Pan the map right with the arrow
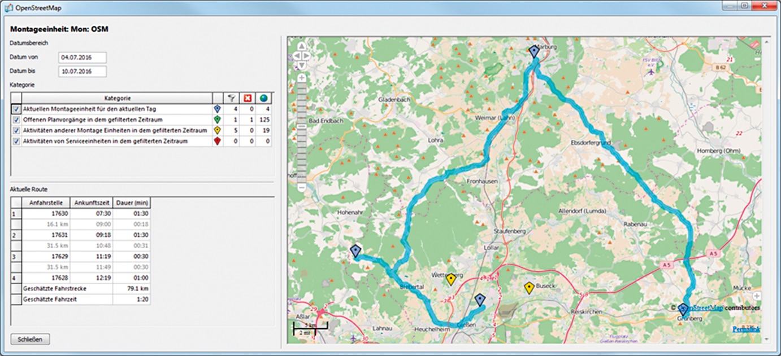The height and width of the screenshot is (356, 781). 307,56
